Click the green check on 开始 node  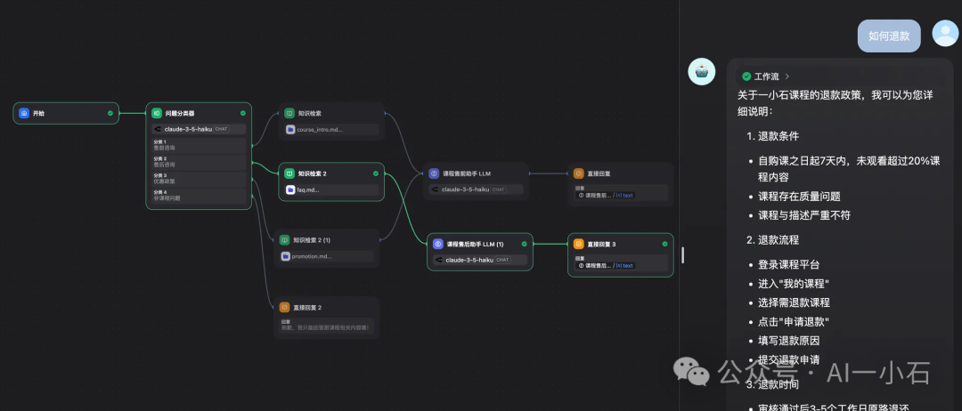[110, 113]
